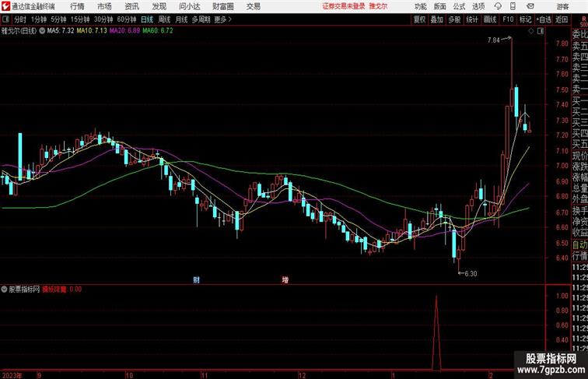Open the 选项 menu
Image resolution: width=588 pixels, height=379 pixels.
tap(478, 6)
